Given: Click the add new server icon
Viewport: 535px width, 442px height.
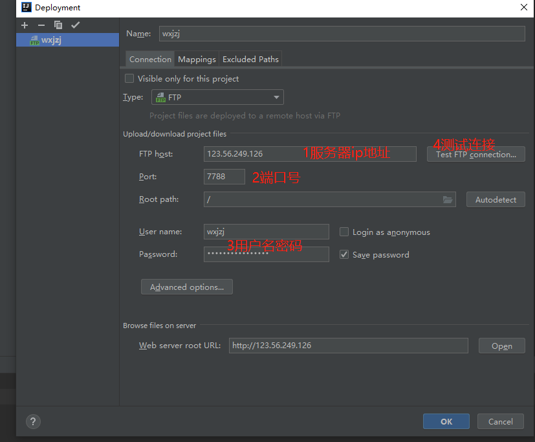Looking at the screenshot, I should 24,25.
